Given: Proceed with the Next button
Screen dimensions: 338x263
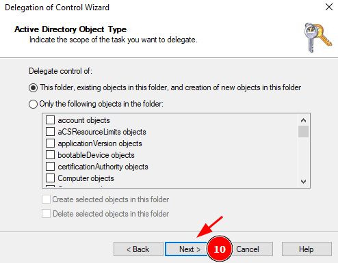Looking at the screenshot, I should (187, 249).
